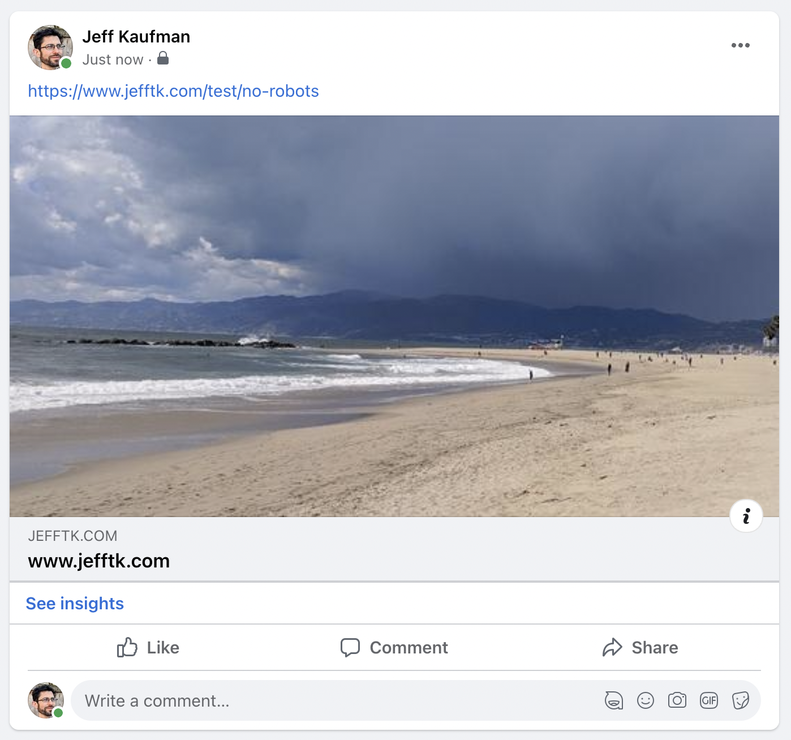Screen dimensions: 791x740
Task: Open the avatar sticker option
Action: pos(614,700)
